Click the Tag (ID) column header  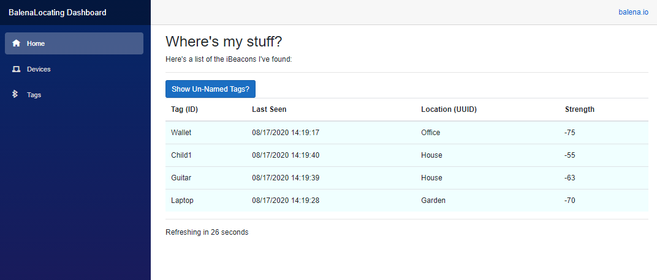coord(184,109)
